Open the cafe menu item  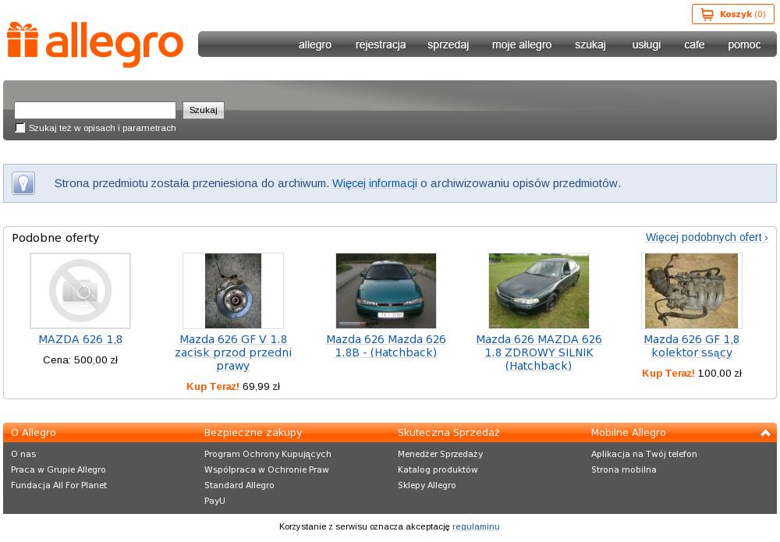tap(694, 44)
